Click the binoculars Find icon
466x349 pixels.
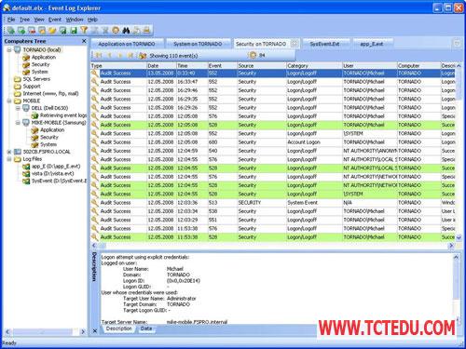[126, 30]
